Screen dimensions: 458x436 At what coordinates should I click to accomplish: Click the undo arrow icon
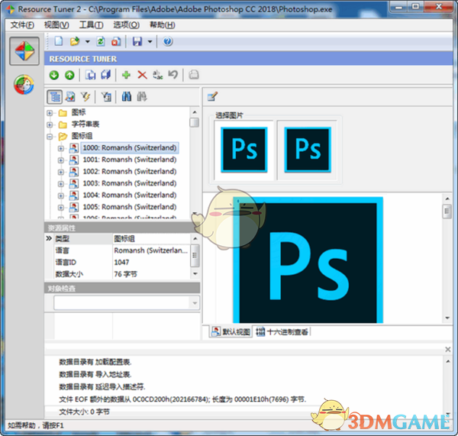pyautogui.click(x=173, y=75)
